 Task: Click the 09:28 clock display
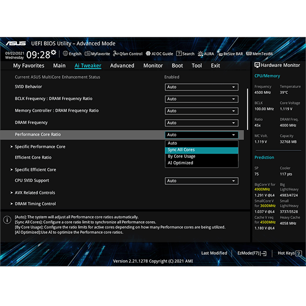pyautogui.click(x=38, y=55)
